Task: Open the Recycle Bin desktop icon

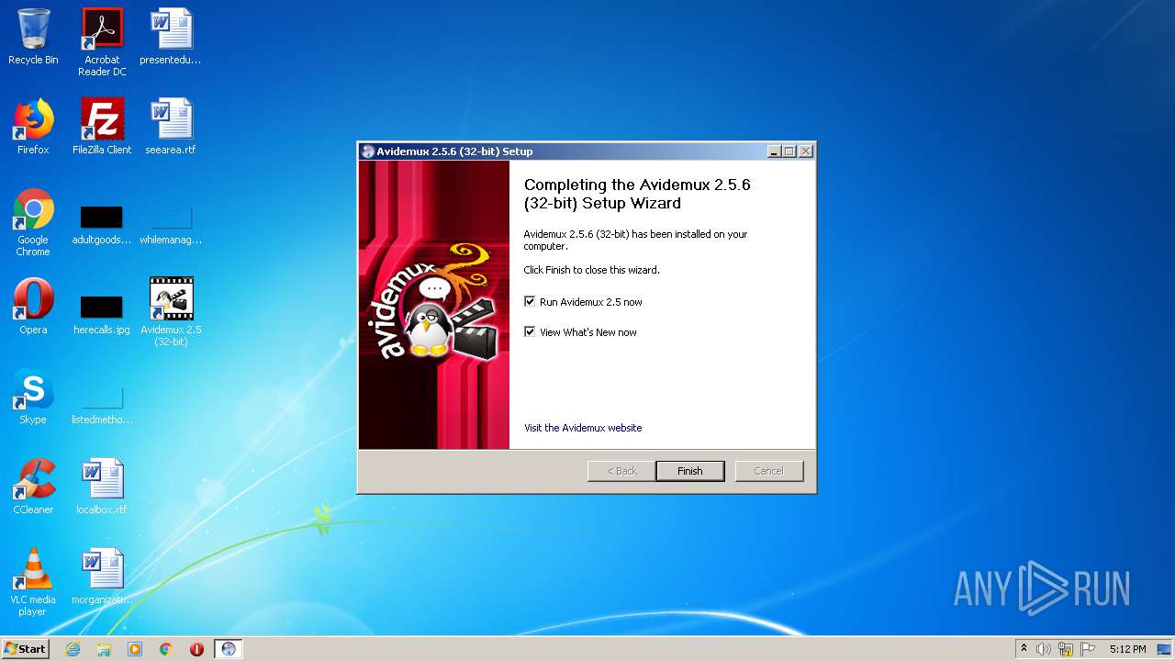Action: (33, 37)
